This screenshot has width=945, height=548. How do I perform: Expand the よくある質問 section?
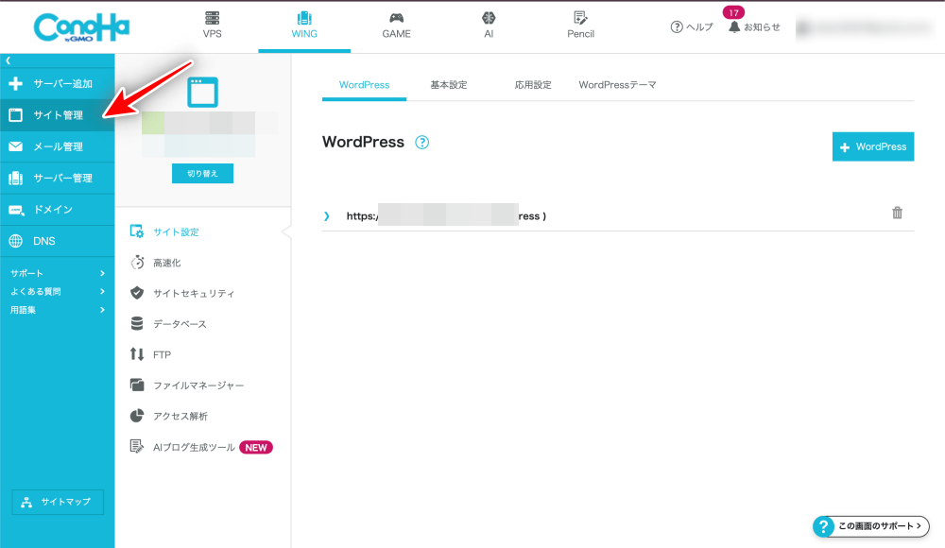57,291
